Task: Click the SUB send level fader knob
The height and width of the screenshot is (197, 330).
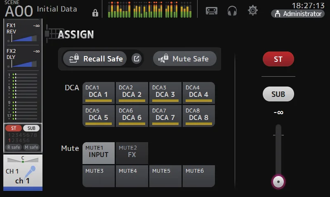Action: tap(278, 182)
